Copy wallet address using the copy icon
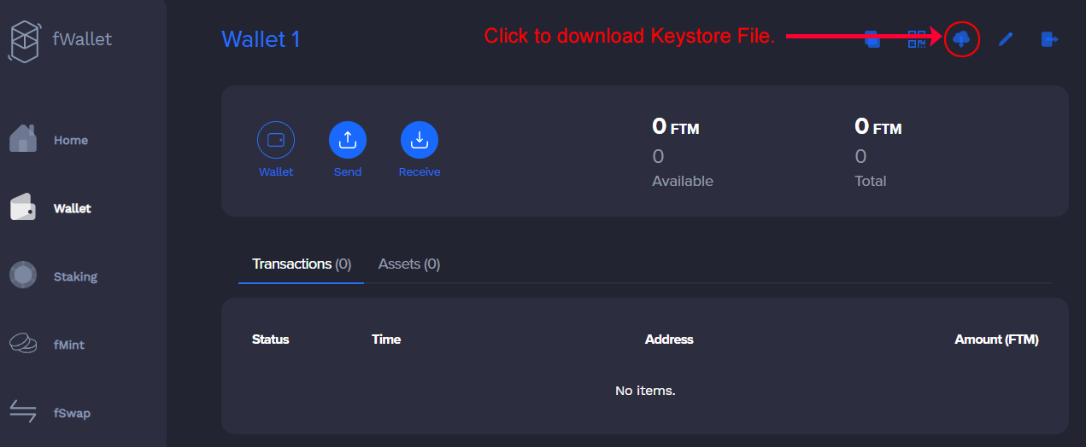1086x447 pixels. coord(872,39)
